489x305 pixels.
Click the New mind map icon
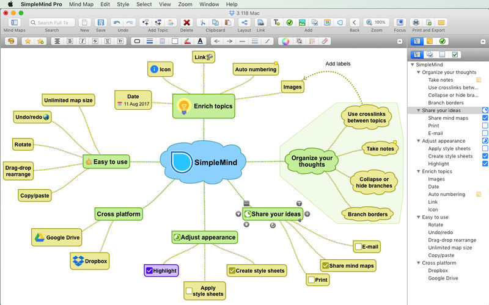coord(84,23)
